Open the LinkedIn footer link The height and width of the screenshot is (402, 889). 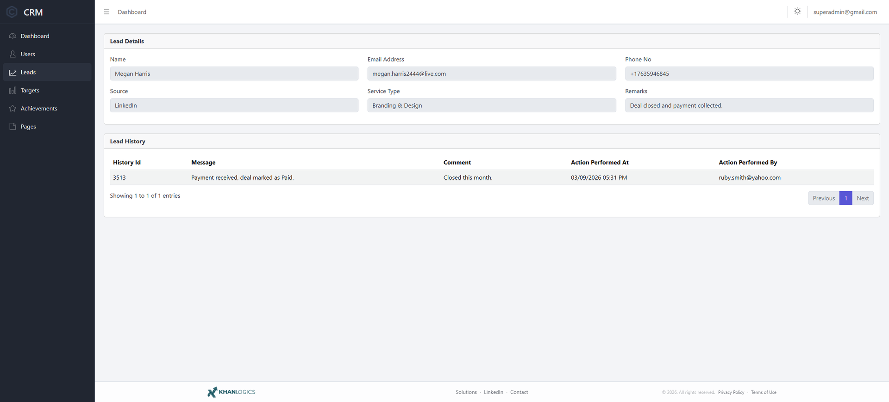click(x=493, y=392)
